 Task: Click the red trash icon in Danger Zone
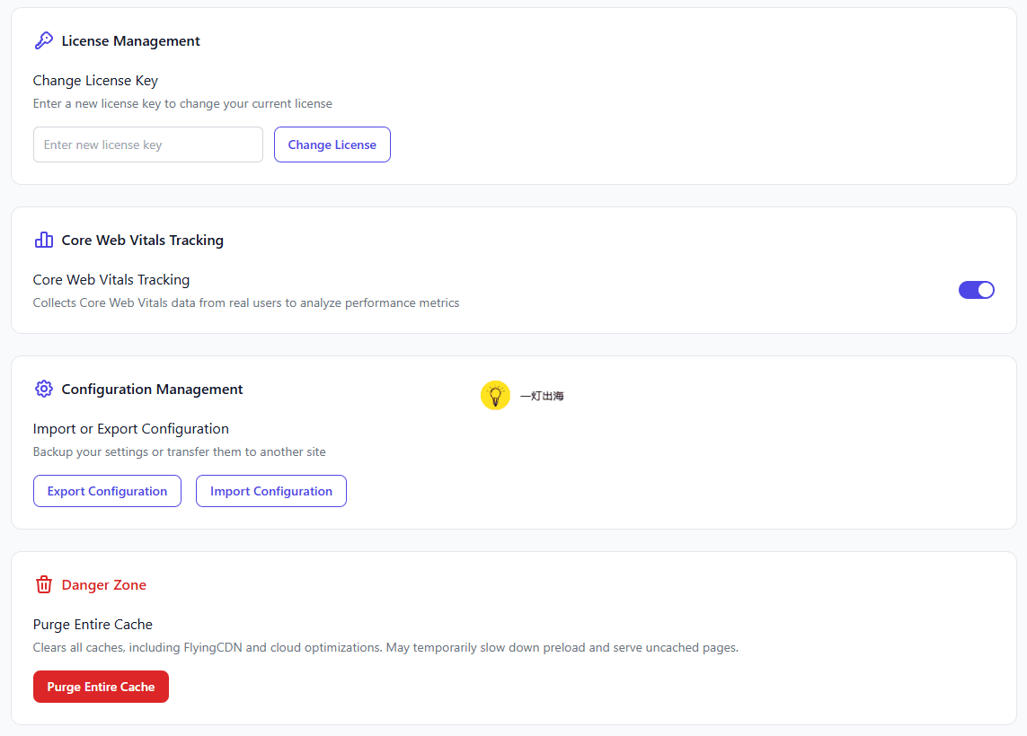pos(44,584)
